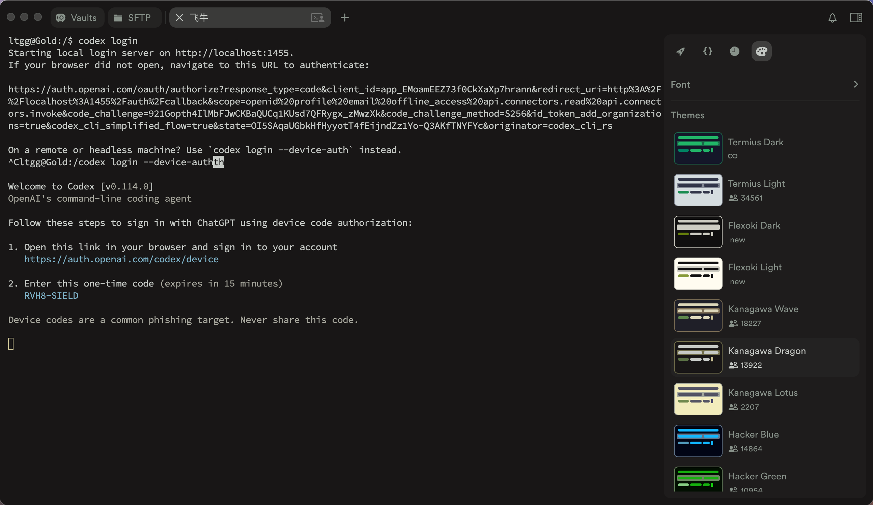Open the snippets curly-braces icon
Image resolution: width=873 pixels, height=505 pixels.
click(707, 52)
